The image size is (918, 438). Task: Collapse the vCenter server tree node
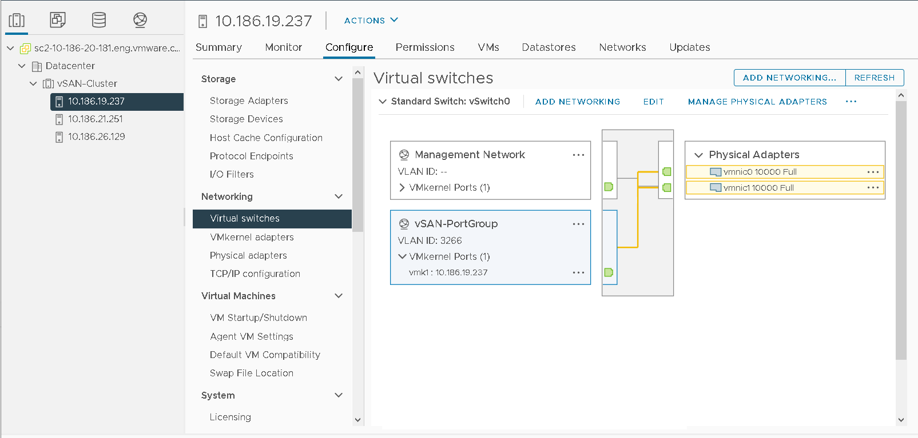click(x=10, y=49)
